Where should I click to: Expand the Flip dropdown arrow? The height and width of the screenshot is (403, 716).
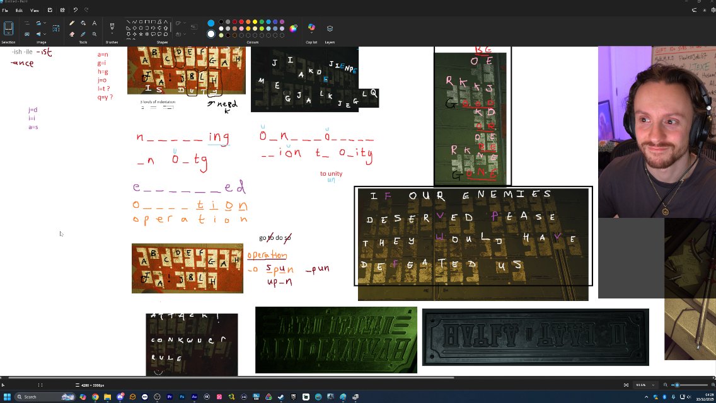(45, 34)
